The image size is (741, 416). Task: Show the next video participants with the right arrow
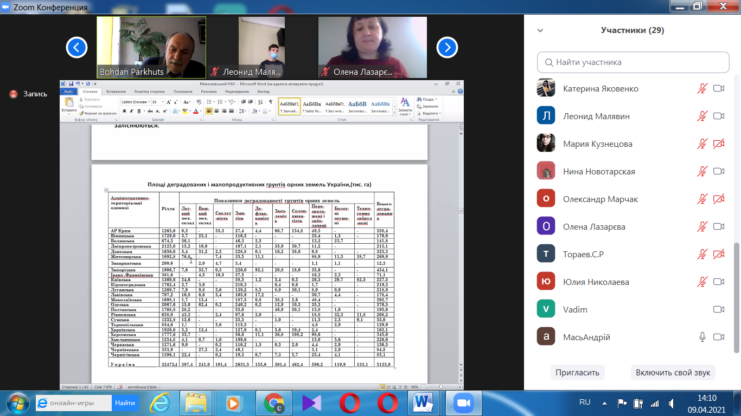[x=448, y=48]
